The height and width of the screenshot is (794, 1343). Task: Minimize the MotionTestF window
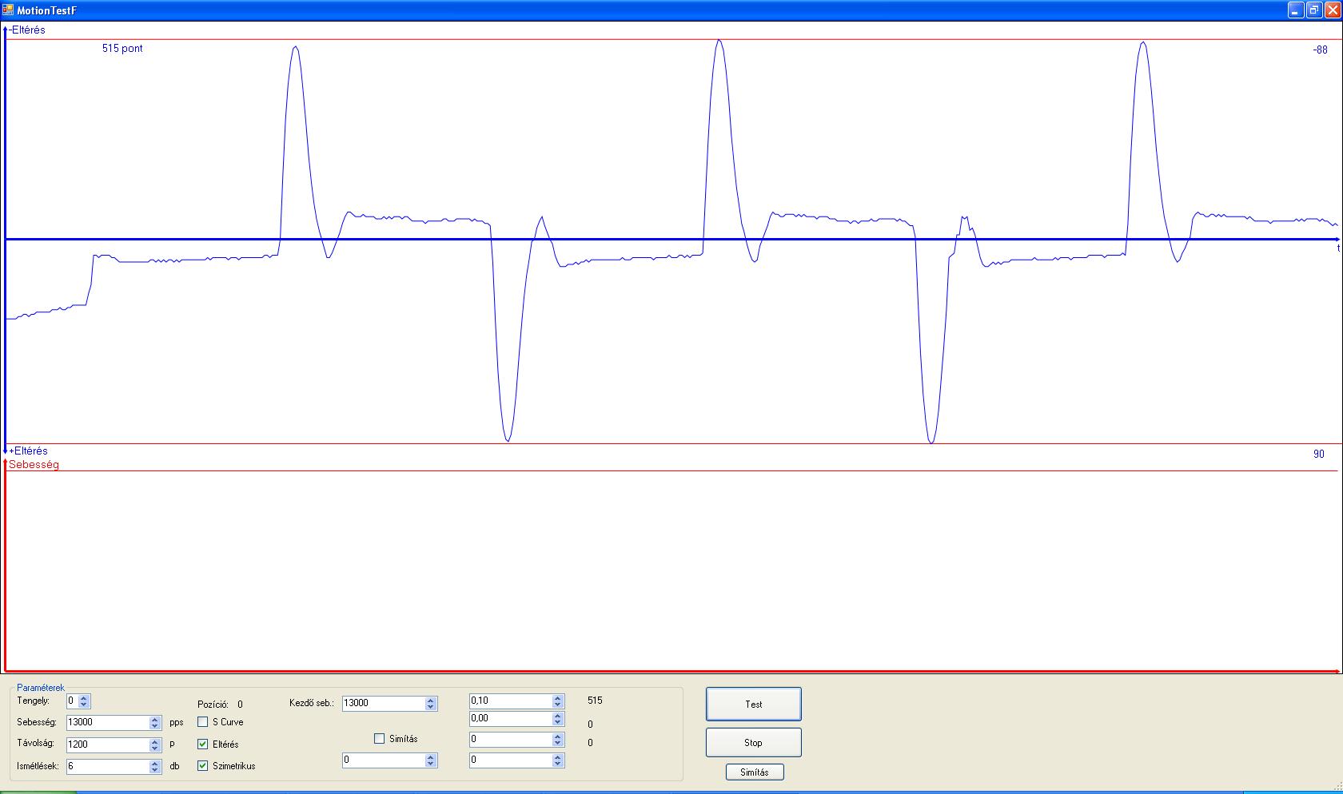click(1296, 10)
